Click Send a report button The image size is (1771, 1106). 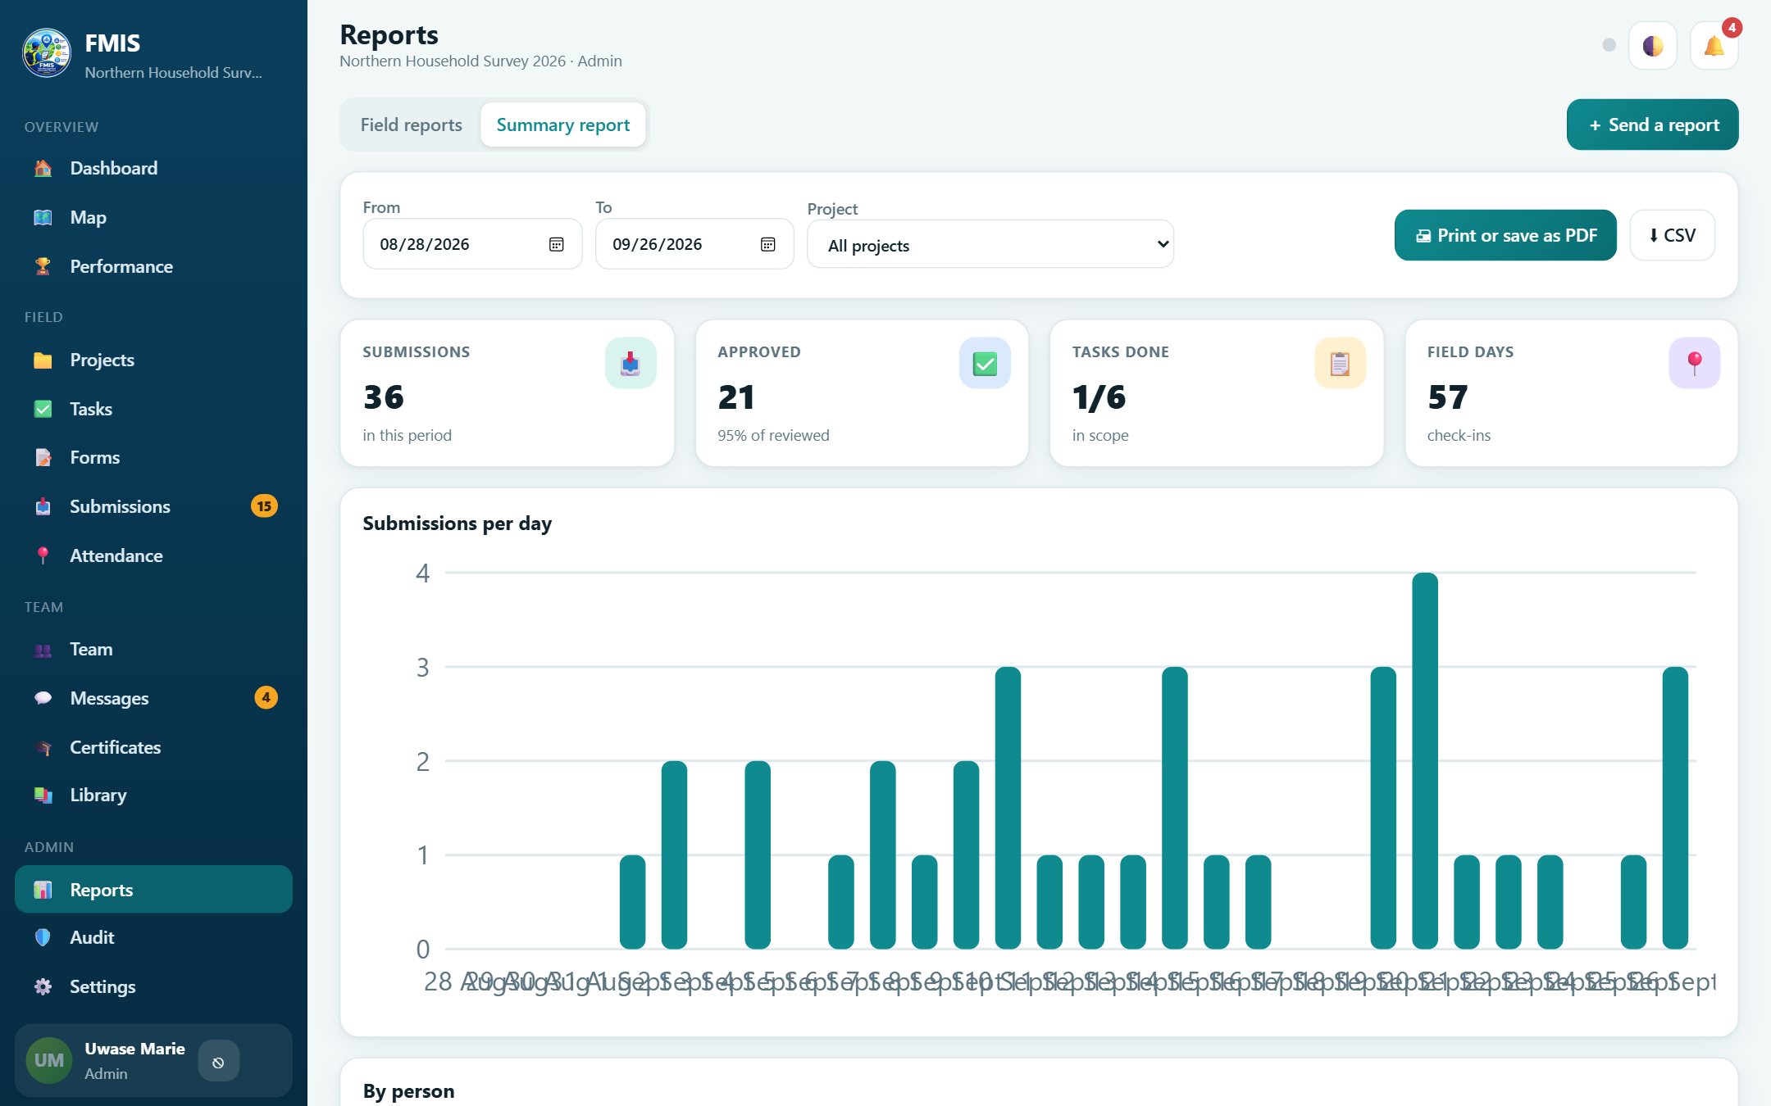pos(1652,125)
